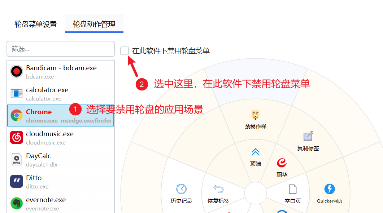
Task: Click the 空白页 label text
Action: coord(293,201)
